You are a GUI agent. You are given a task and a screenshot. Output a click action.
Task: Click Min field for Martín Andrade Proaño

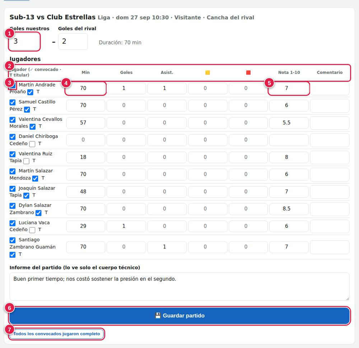(x=86, y=88)
